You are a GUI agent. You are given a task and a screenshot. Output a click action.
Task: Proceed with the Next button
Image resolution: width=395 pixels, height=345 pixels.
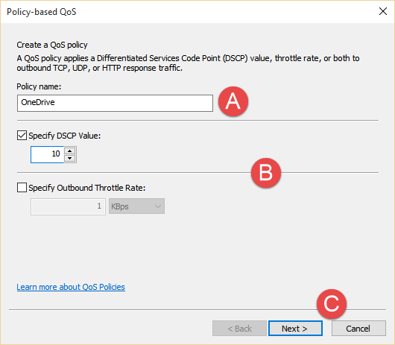pos(295,328)
